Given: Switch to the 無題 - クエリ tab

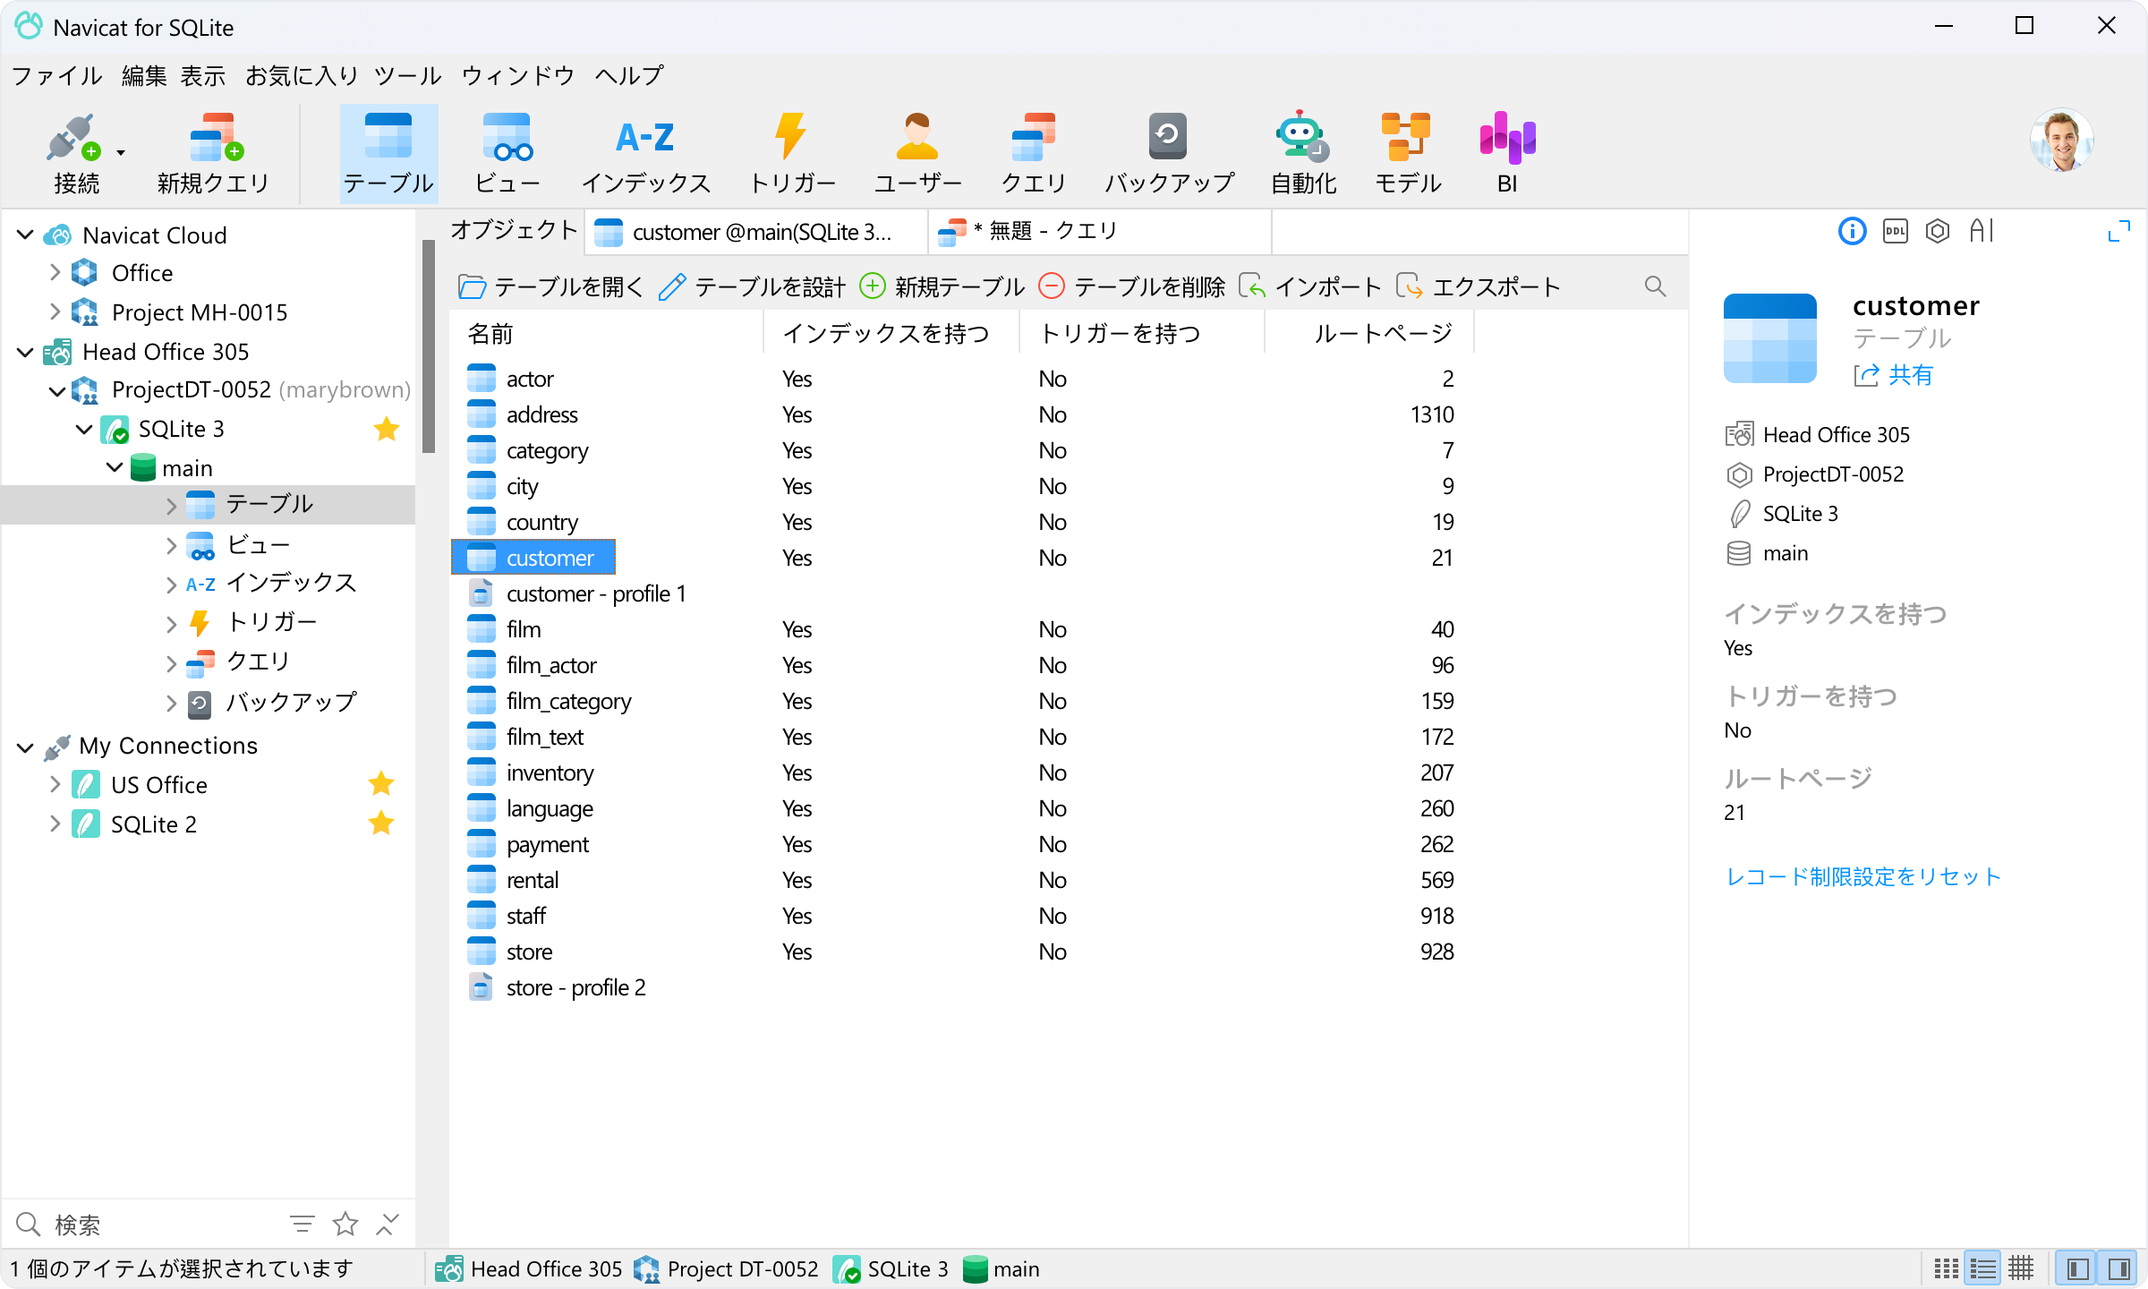Looking at the screenshot, I should pyautogui.click(x=1099, y=232).
